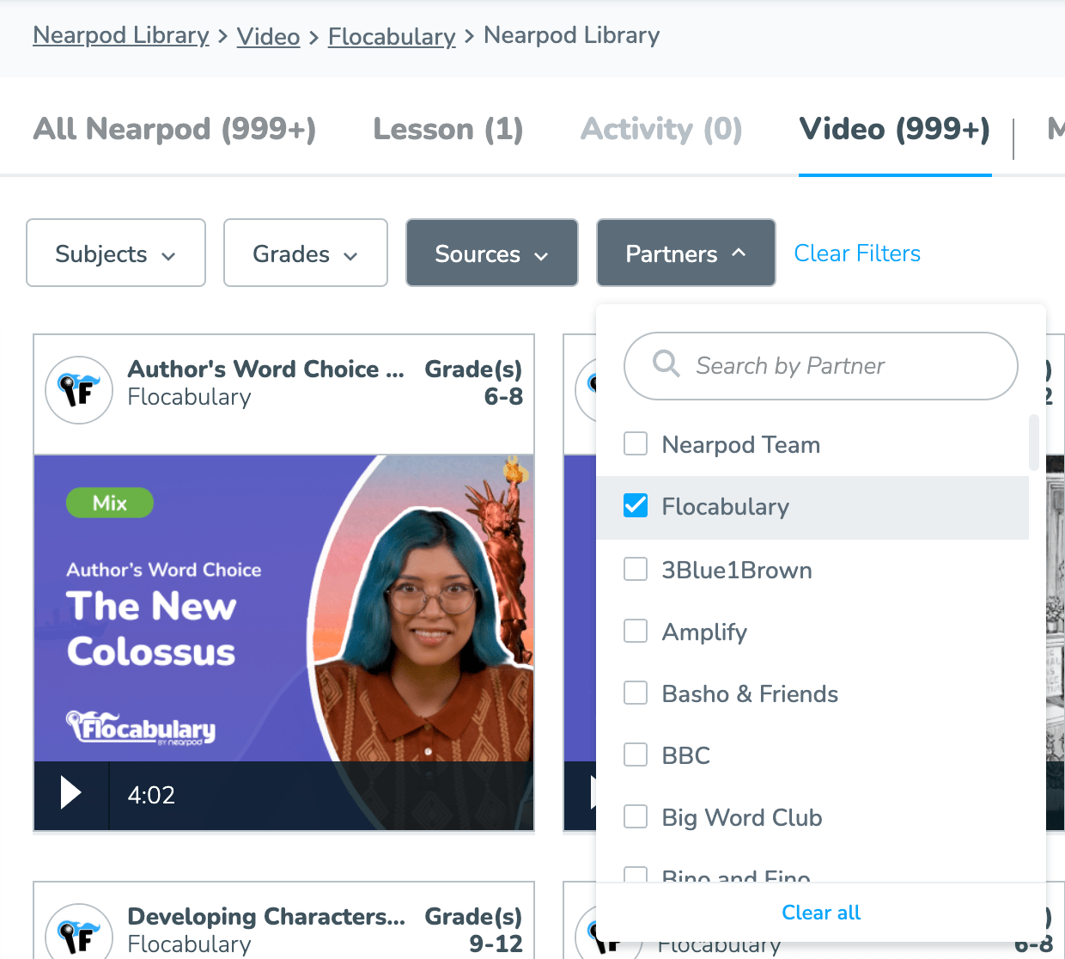Check the Big Word Club checkbox

click(x=636, y=816)
